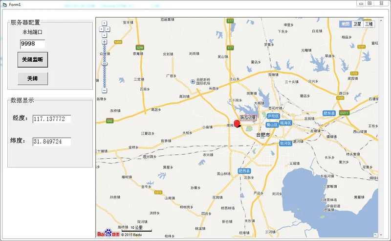Viewport: 391px width, 241px height.
Task: Click the 合肥市 city label
Action: click(x=263, y=135)
